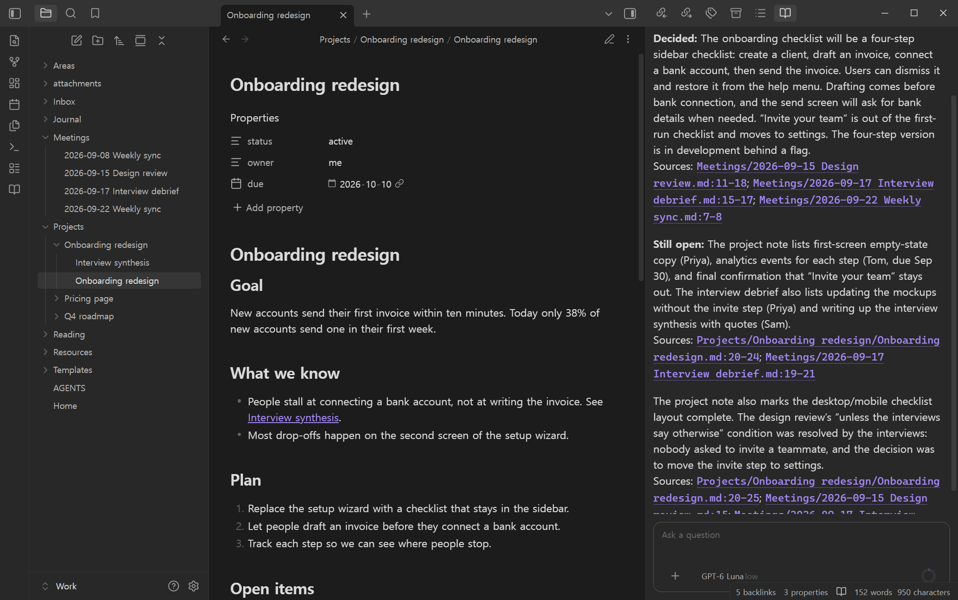Show 5 backlinks in the status bar
958x600 pixels.
click(x=756, y=592)
